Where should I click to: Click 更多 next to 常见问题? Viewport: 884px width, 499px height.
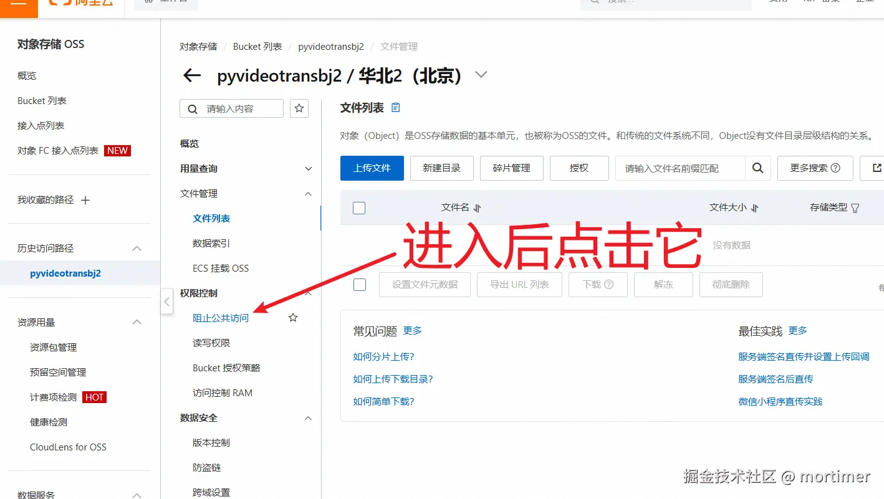coord(413,330)
